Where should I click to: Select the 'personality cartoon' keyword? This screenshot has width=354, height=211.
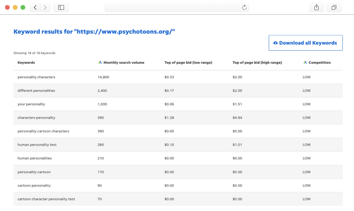34,172
